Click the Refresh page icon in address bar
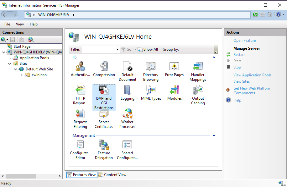Screen dimensions: 287x187 (x=255, y=14)
